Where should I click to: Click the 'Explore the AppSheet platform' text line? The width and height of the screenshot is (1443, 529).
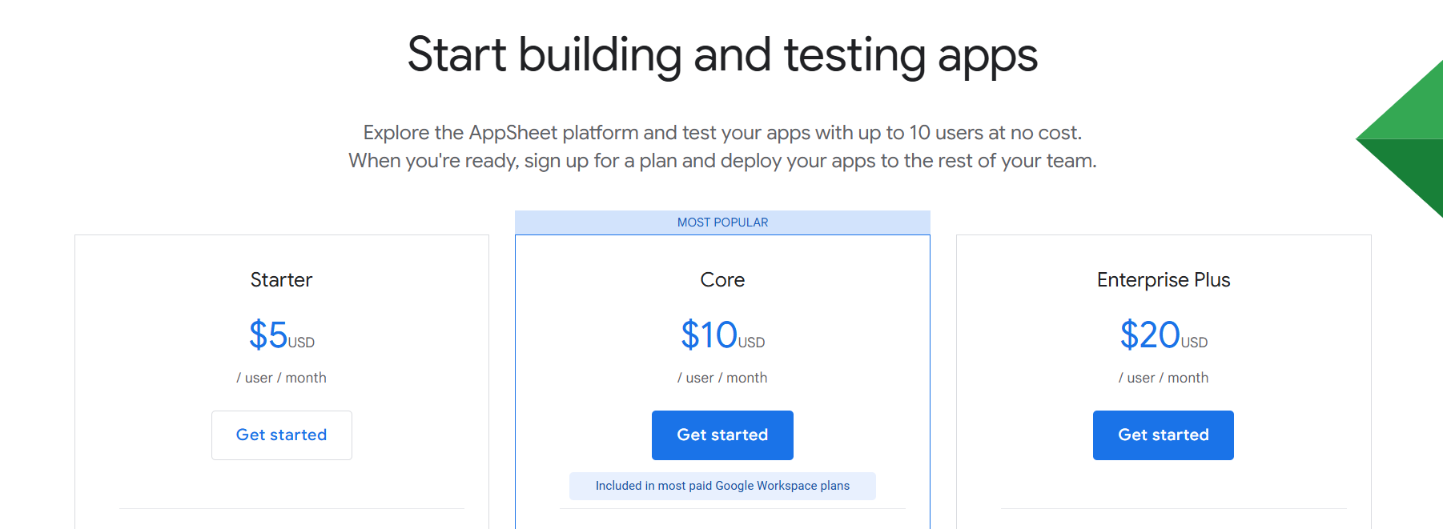[x=722, y=133]
